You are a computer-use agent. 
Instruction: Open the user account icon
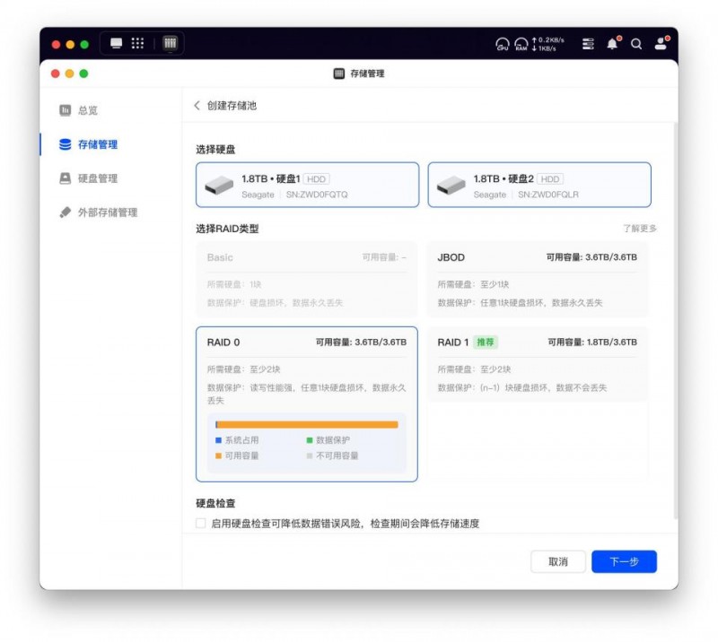[x=661, y=44]
